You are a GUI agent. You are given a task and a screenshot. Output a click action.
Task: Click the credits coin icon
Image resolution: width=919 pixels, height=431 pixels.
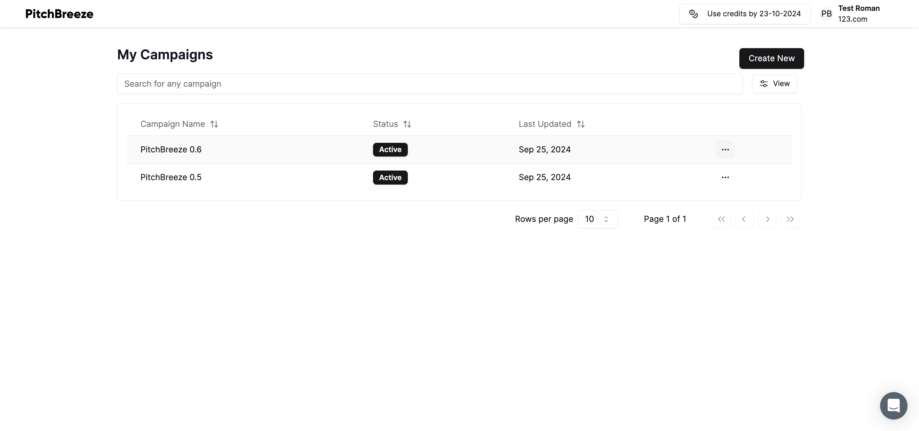click(x=693, y=14)
